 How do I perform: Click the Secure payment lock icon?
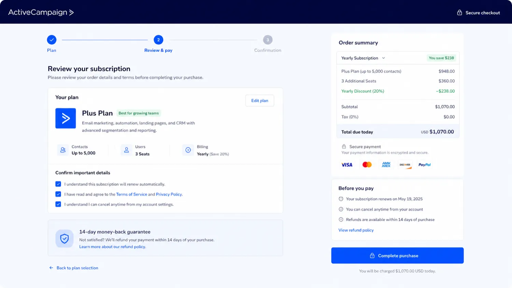(344, 146)
